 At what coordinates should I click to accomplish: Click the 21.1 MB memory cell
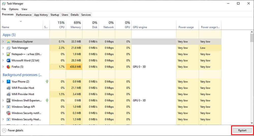pos(74,88)
